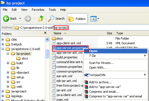The height and width of the screenshot is (101, 149).
Task: Choose Open in the context menu
Action: coord(116,51)
